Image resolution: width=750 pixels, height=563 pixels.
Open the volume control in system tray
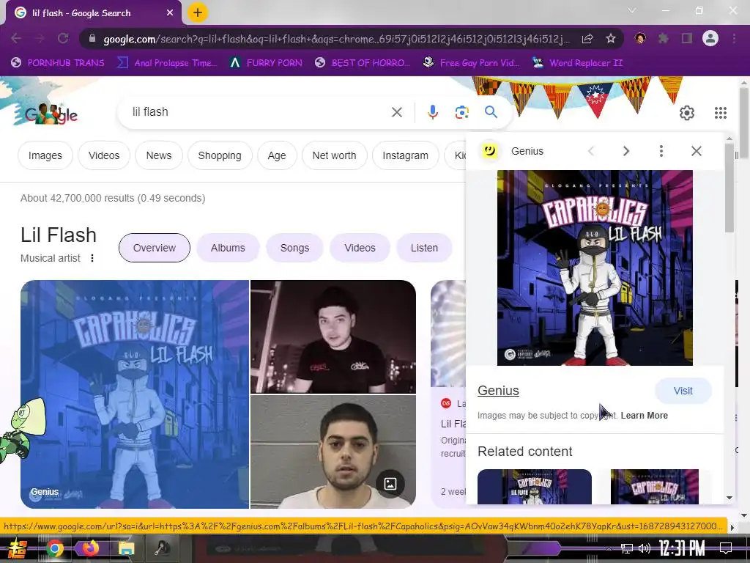tap(645, 548)
